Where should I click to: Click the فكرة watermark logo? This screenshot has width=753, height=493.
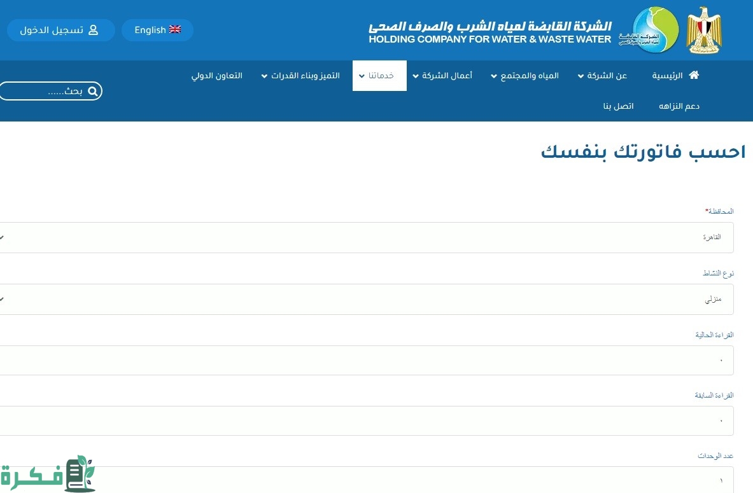pyautogui.click(x=48, y=474)
